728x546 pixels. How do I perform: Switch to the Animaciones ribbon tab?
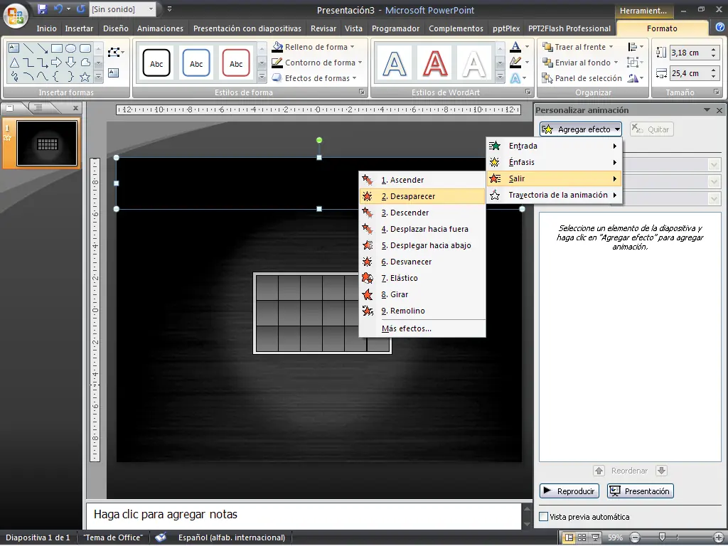click(x=160, y=28)
